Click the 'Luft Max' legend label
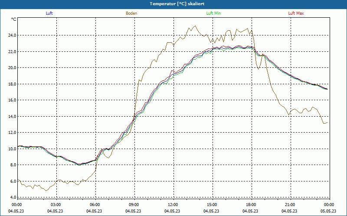 (296, 13)
